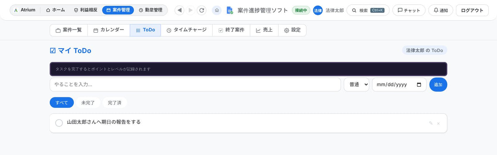Open the ホーム section
The height and width of the screenshot is (155, 497).
click(55, 10)
